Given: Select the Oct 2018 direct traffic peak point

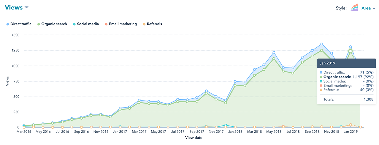Looking at the screenshot, I should coord(322,44).
